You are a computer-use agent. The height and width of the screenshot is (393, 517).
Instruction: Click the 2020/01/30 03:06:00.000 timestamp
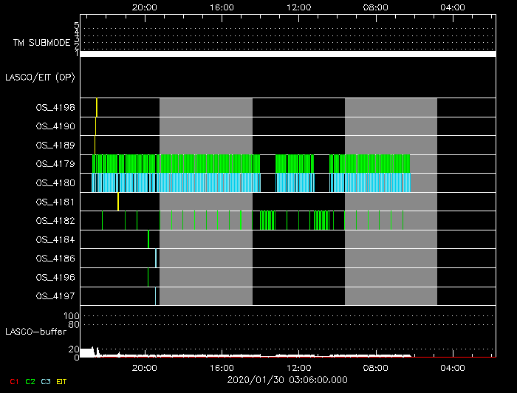(x=288, y=380)
